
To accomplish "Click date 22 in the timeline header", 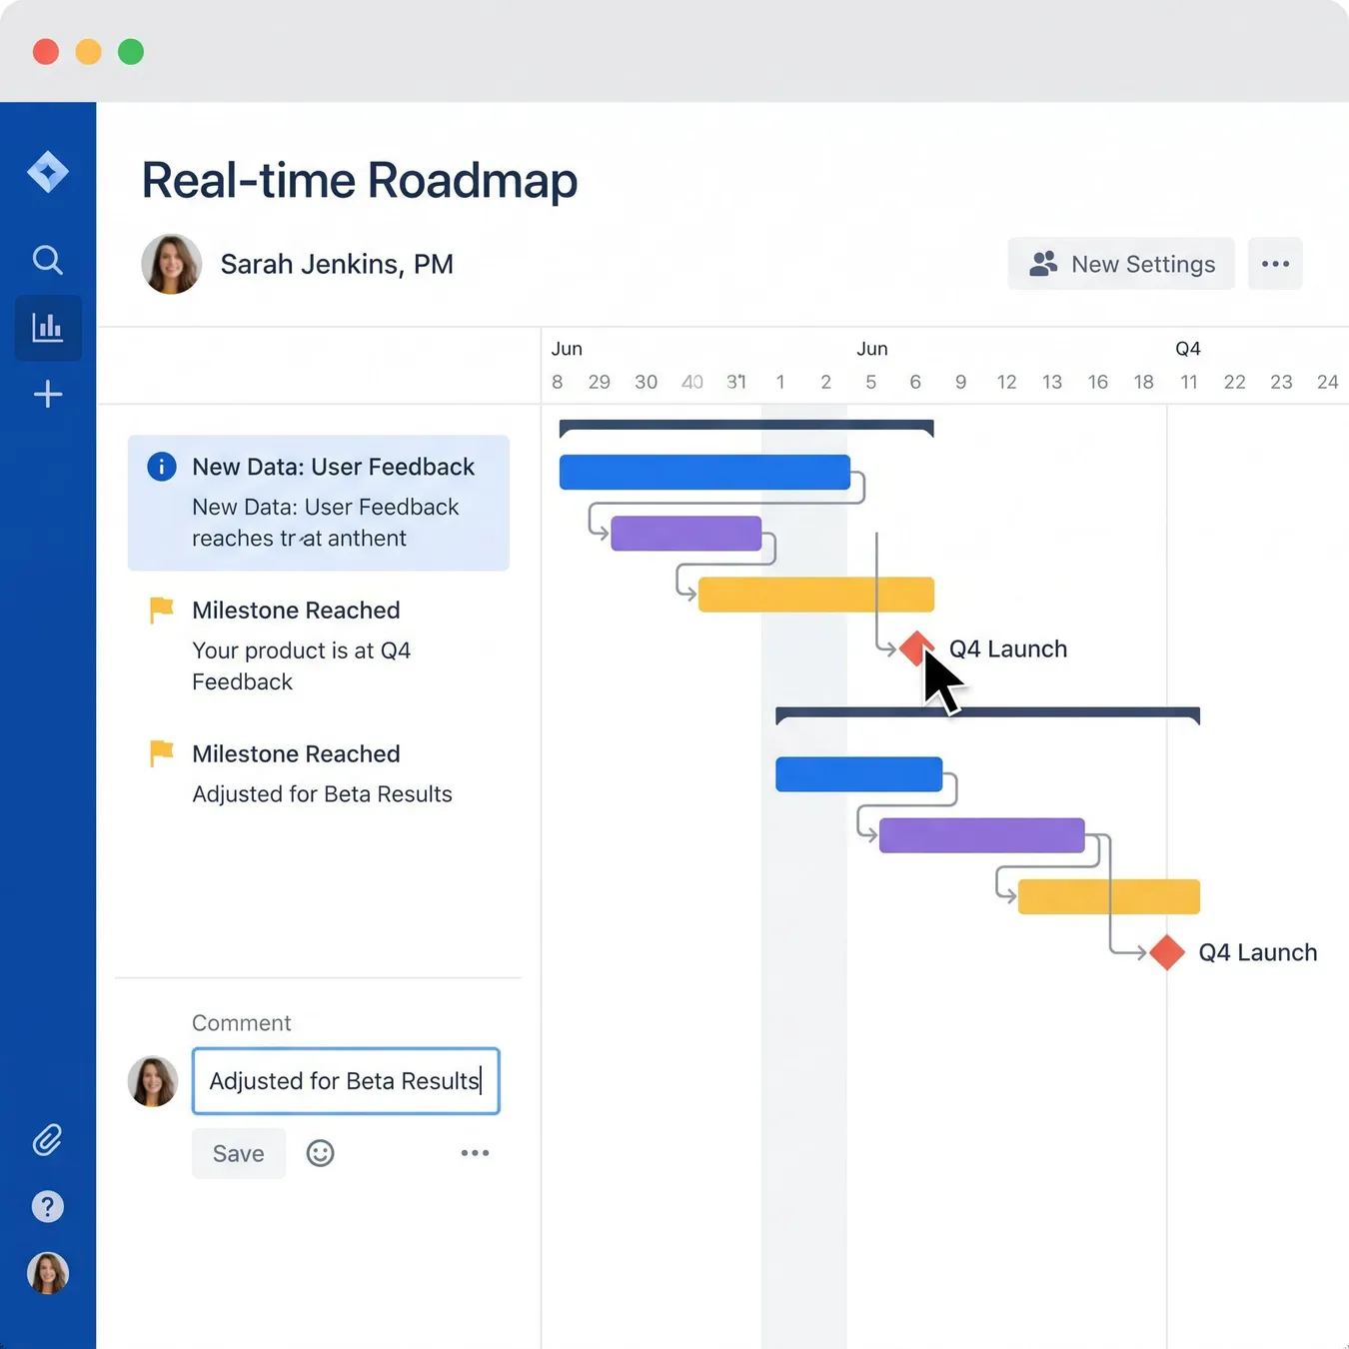I will [x=1235, y=382].
